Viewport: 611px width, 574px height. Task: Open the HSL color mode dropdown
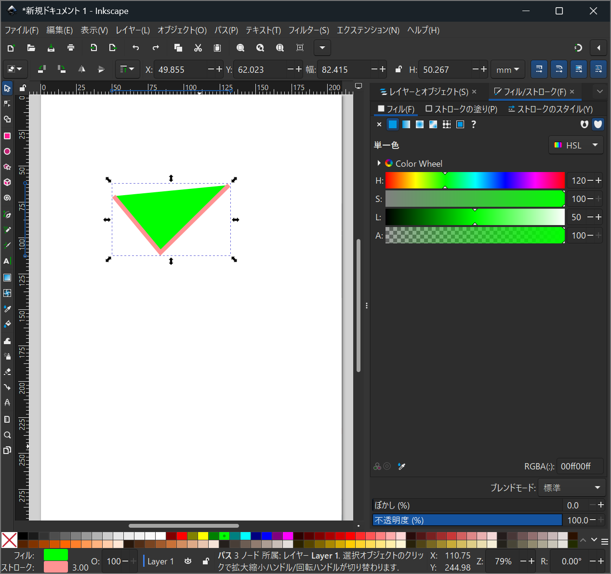click(576, 145)
